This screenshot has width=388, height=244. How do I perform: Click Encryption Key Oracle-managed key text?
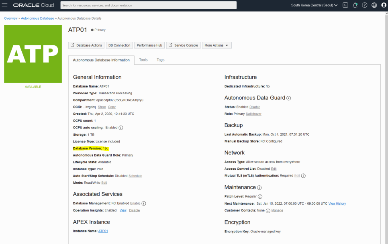click(252, 232)
